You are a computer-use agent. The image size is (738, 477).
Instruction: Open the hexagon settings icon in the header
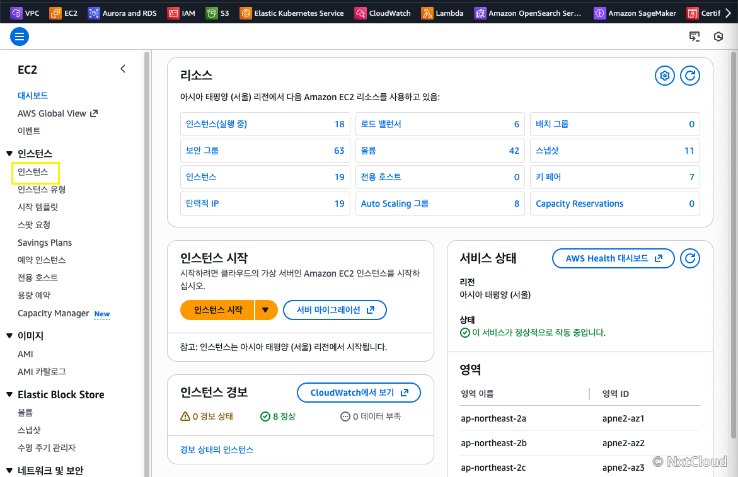pos(718,37)
